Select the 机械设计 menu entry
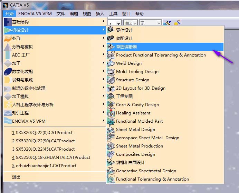This screenshot has width=239, height=193. [x=55, y=30]
